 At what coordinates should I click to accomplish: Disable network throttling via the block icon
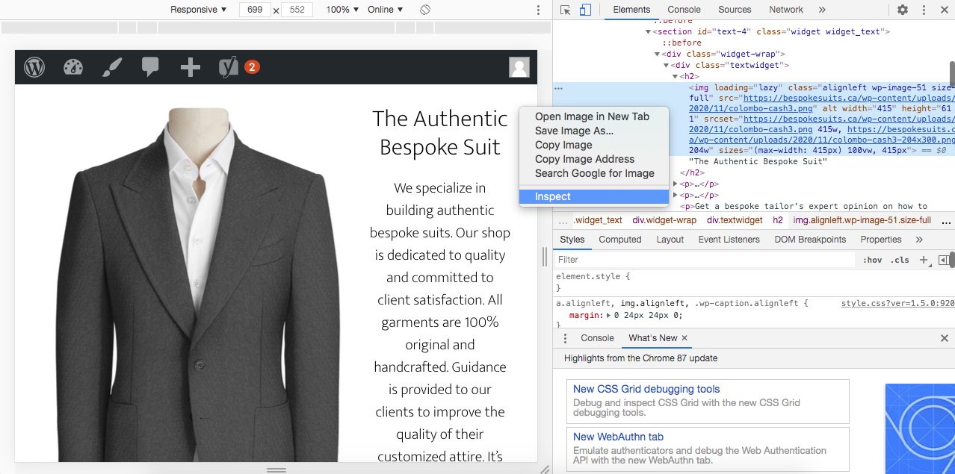(x=424, y=9)
